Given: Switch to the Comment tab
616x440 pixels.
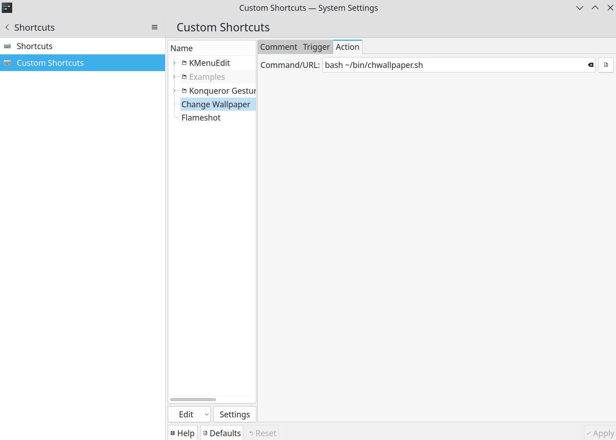Looking at the screenshot, I should tap(278, 47).
